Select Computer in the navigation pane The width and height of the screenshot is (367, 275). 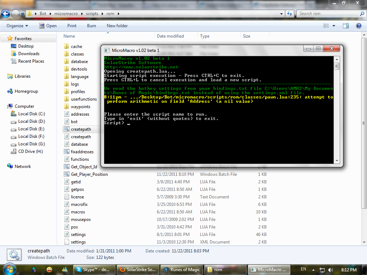click(24, 106)
